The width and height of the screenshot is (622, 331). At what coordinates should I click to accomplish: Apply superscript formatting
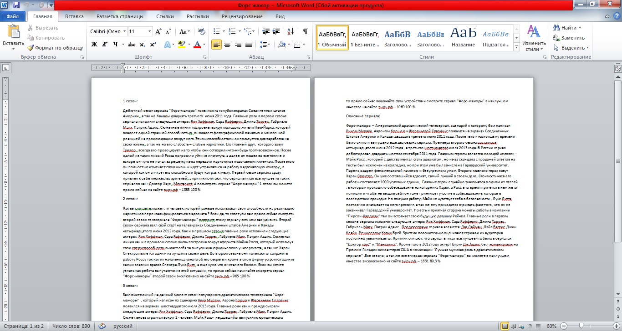(x=152, y=45)
